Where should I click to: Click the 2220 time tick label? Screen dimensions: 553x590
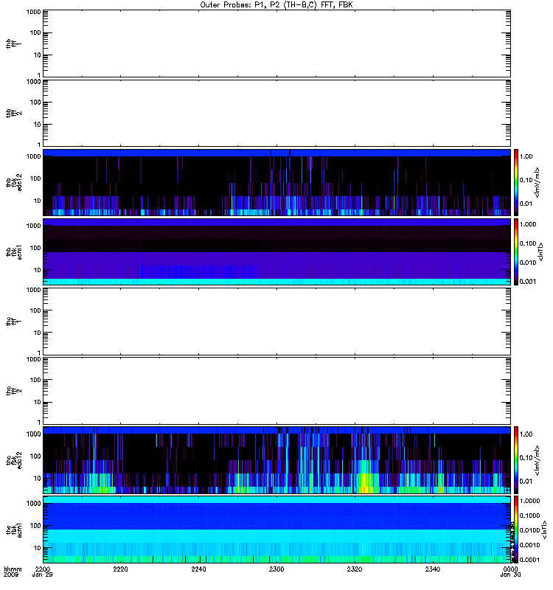pyautogui.click(x=120, y=569)
